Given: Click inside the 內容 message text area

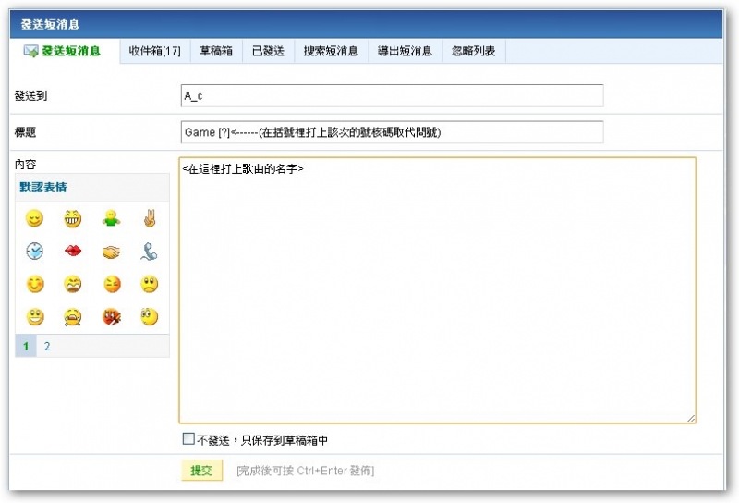Looking at the screenshot, I should coord(437,290).
